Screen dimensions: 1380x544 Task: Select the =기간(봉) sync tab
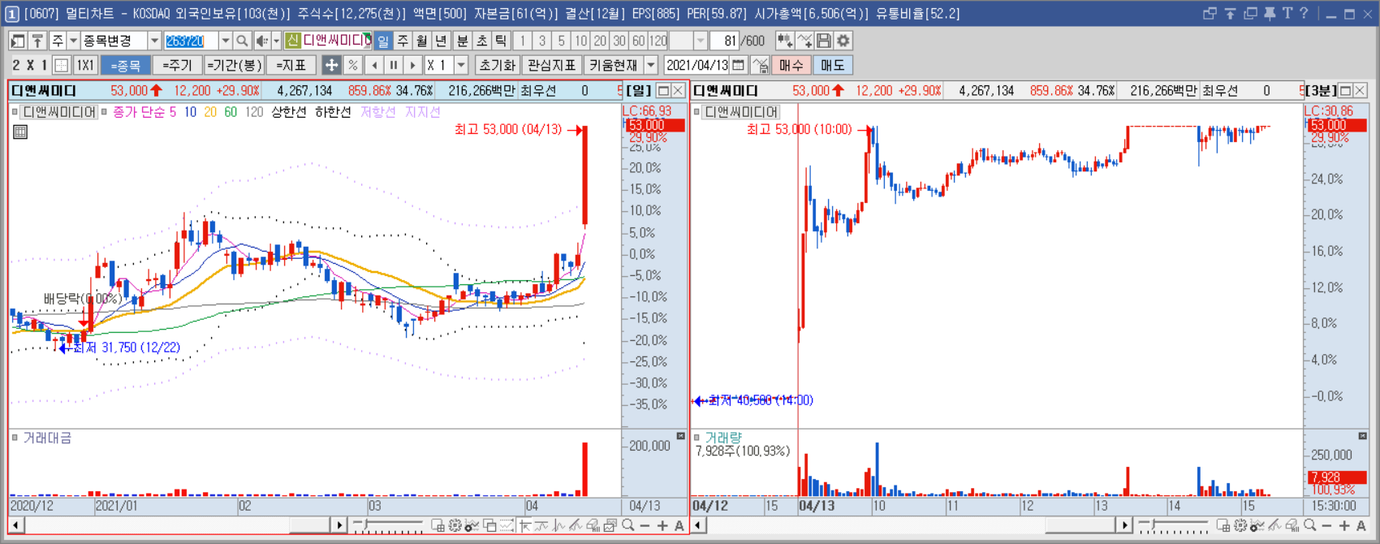234,65
